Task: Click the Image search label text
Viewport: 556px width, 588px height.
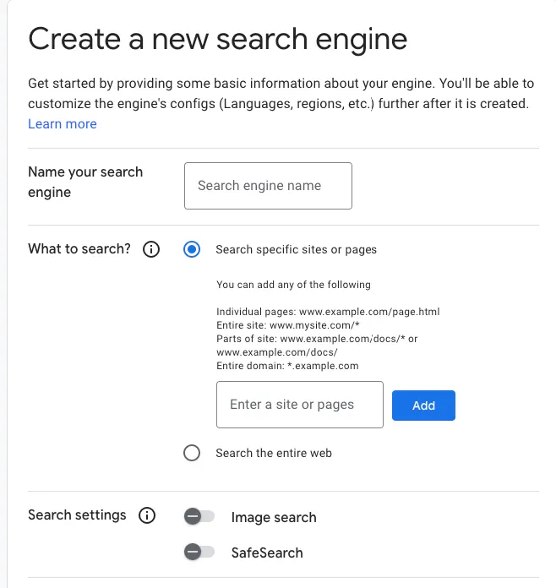Action: (274, 517)
